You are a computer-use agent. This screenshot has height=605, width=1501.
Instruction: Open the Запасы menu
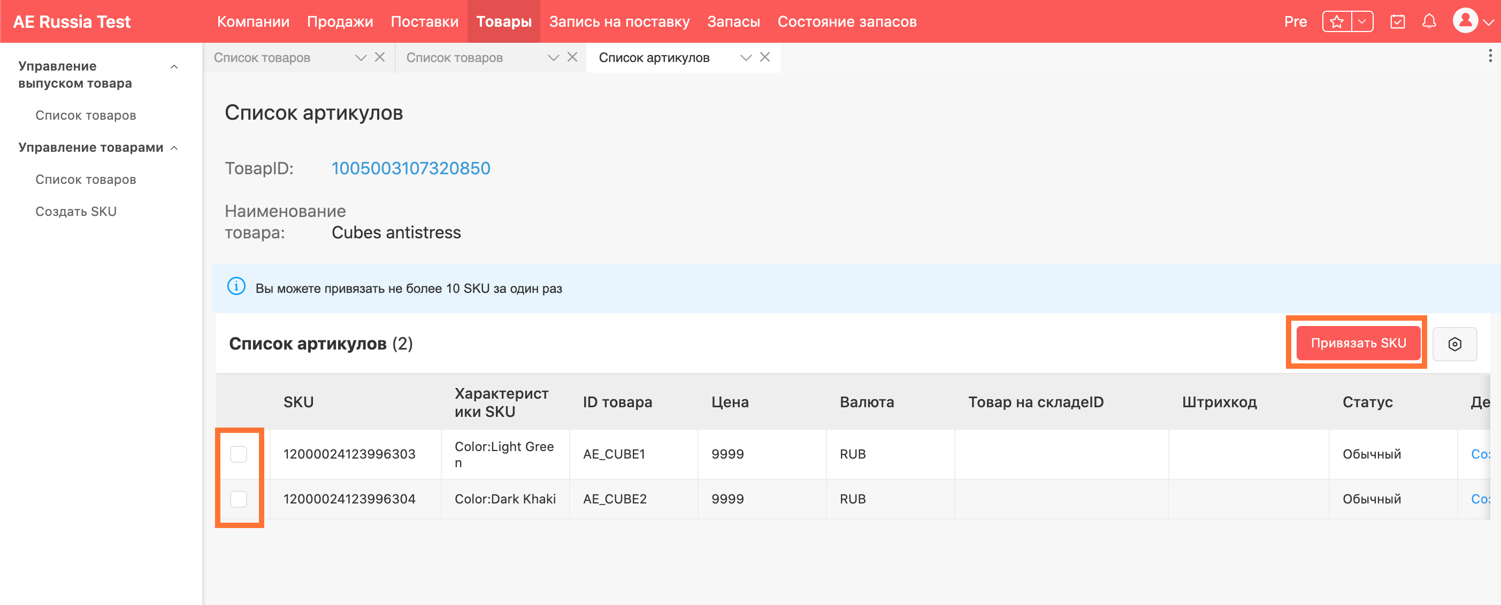tap(733, 21)
